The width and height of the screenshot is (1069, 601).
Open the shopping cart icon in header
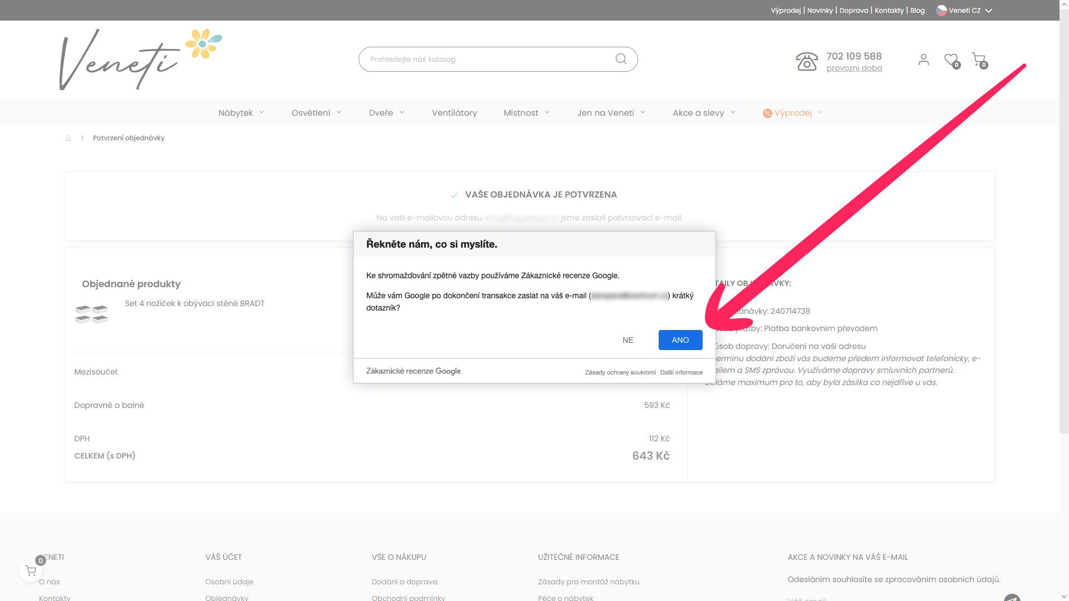point(978,59)
